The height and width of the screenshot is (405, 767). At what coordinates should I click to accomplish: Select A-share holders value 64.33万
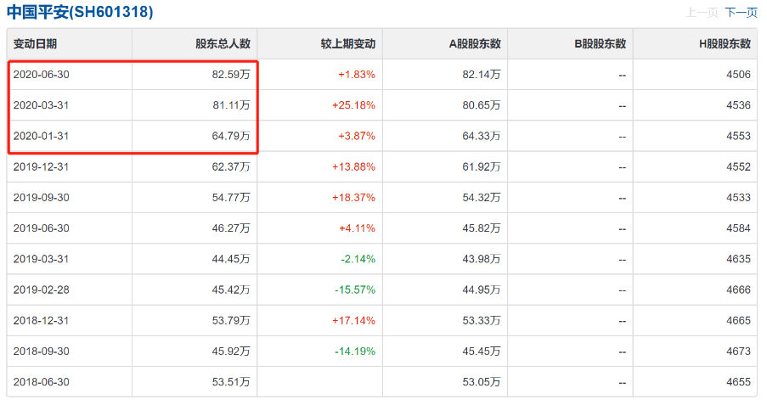click(x=482, y=136)
